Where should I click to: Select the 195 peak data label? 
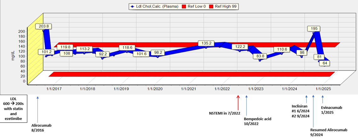314,29
